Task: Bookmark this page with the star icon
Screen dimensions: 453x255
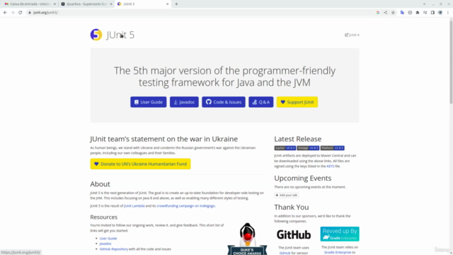Action: (x=393, y=13)
